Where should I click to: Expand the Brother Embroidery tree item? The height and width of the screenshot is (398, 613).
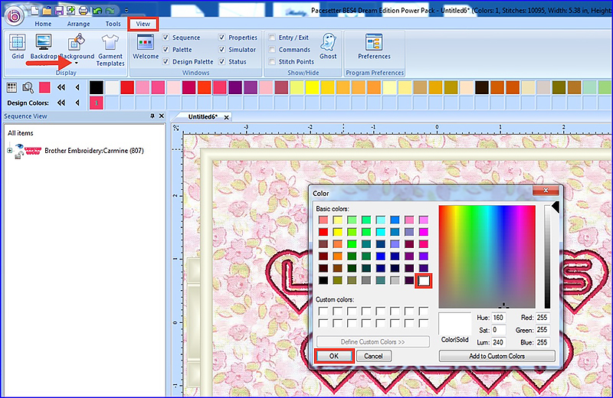coord(10,151)
